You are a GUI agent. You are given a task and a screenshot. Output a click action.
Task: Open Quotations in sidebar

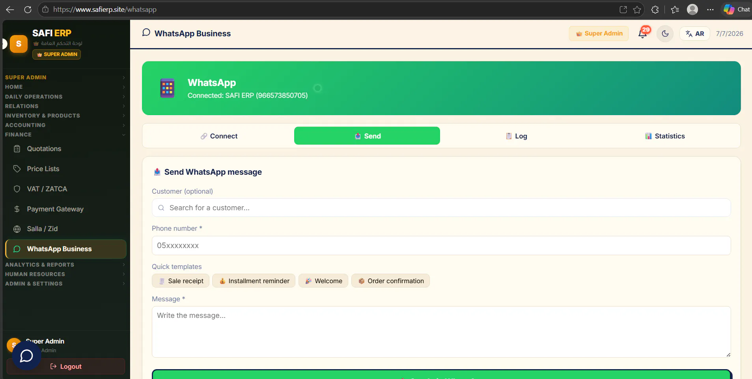[x=66, y=149]
